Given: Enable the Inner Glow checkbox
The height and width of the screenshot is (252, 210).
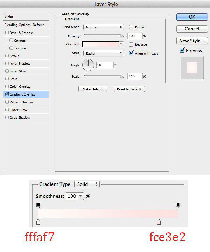Looking at the screenshot, I should 7,71.
